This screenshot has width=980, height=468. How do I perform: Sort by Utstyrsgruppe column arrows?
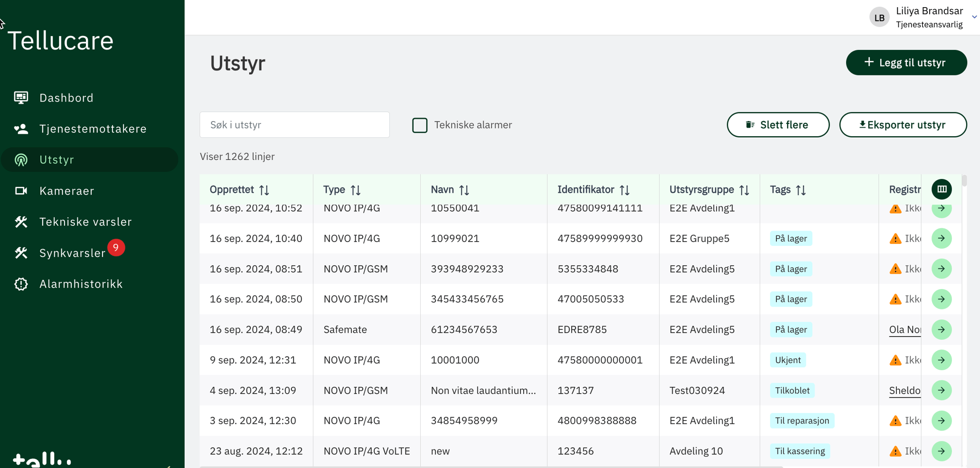click(x=744, y=190)
